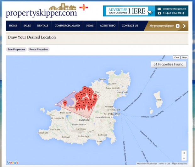
Task: Open COMMERCIAL/LAND menu item
Action: (67, 26)
